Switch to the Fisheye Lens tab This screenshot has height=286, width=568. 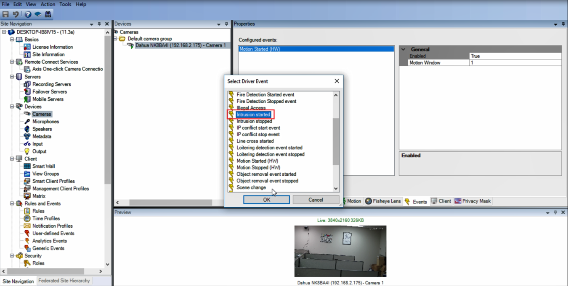[x=383, y=201]
